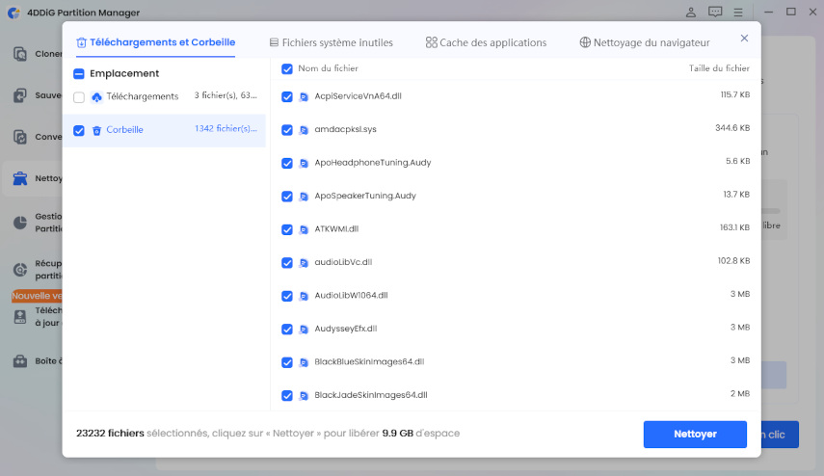Click the Nouvelle version orange badge

coord(37,296)
